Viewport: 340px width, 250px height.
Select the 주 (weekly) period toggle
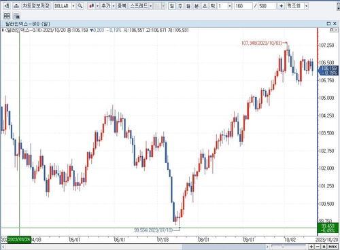180,6
